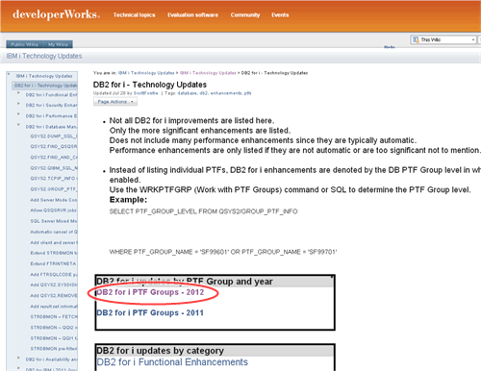The height and width of the screenshot is (371, 481).
Task: Open QSYS2.FIND_AND_CANCEL tree item
Action: coord(54,158)
